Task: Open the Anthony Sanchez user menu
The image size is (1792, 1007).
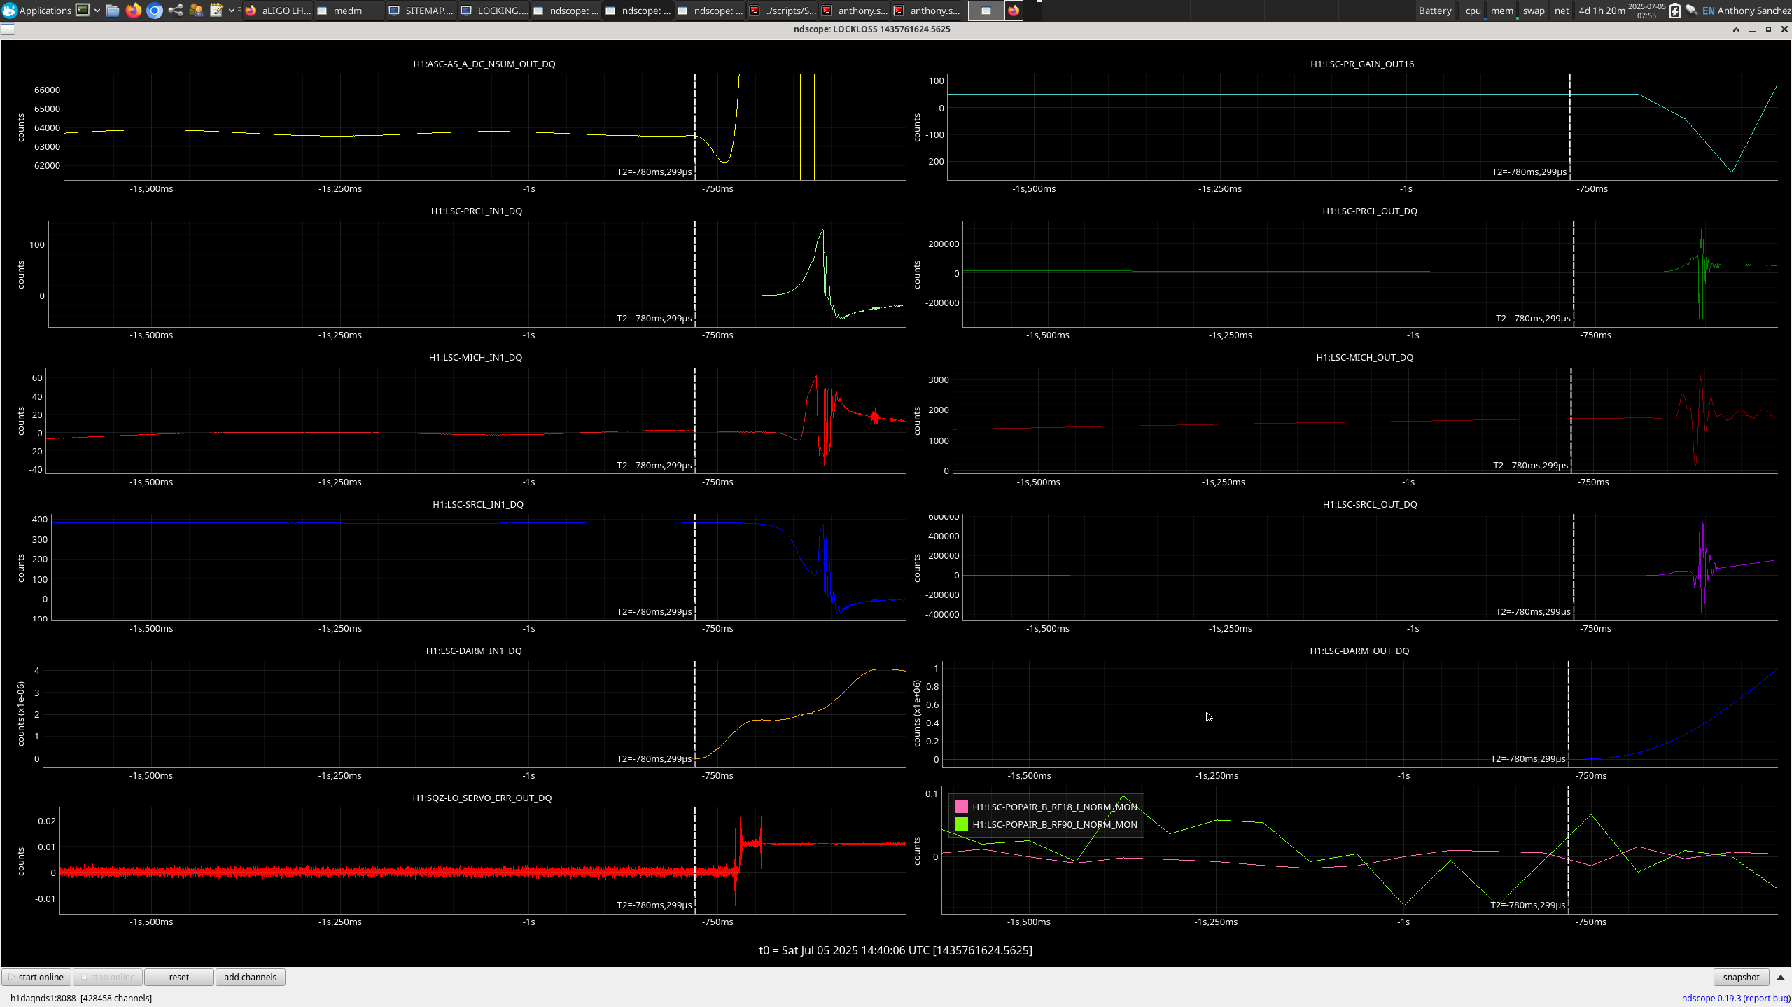Action: tap(1754, 11)
